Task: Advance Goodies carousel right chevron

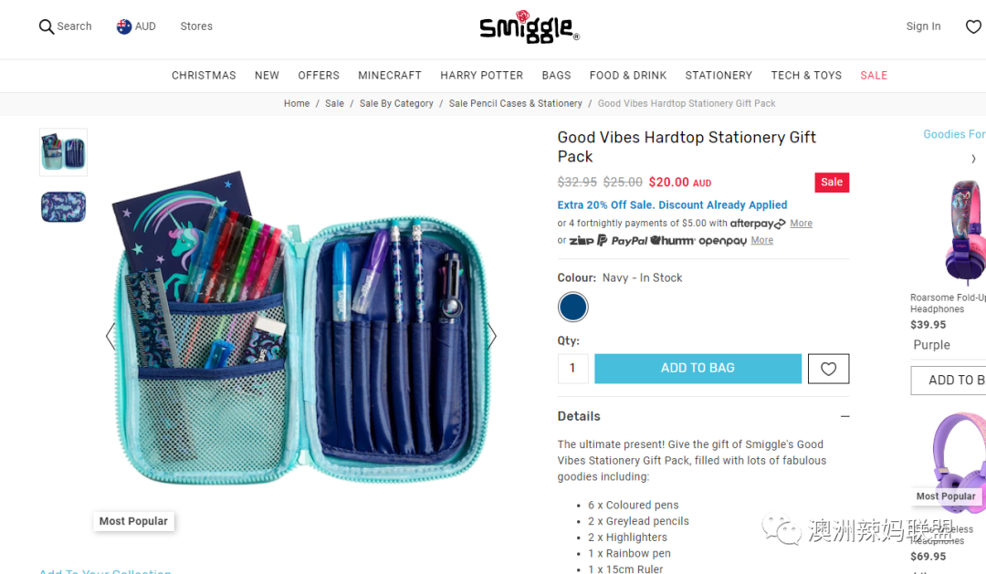Action: coord(973,159)
